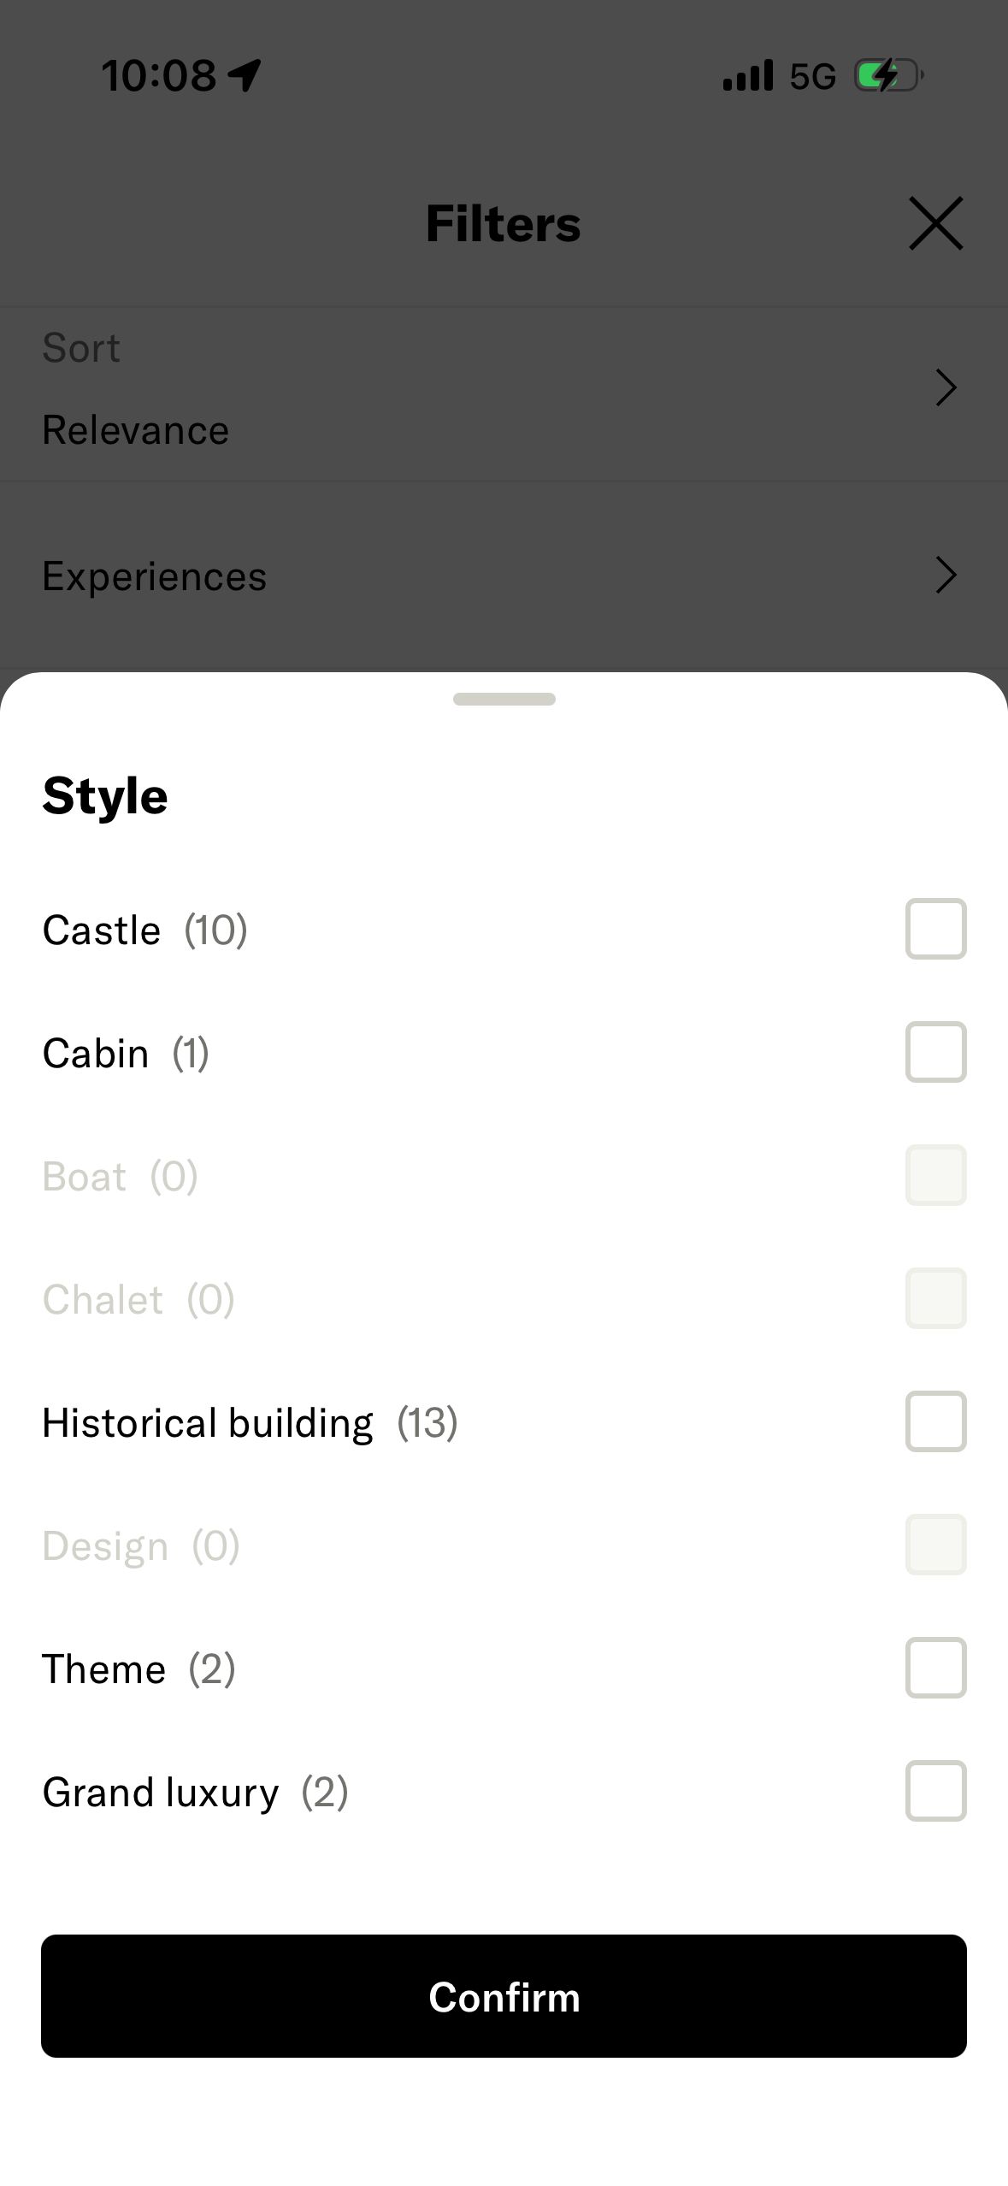Click the Castle label text
The width and height of the screenshot is (1008, 2186).
(102, 931)
